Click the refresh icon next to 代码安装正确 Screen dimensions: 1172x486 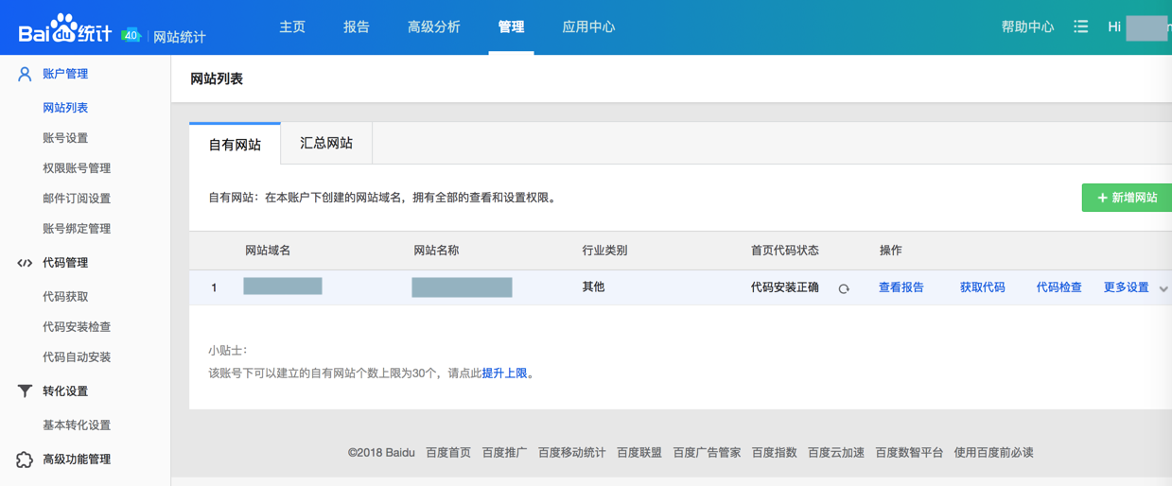844,288
